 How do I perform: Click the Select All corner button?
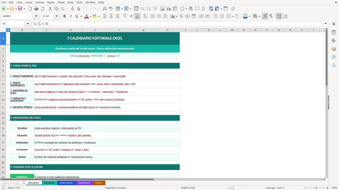pos(3,30)
